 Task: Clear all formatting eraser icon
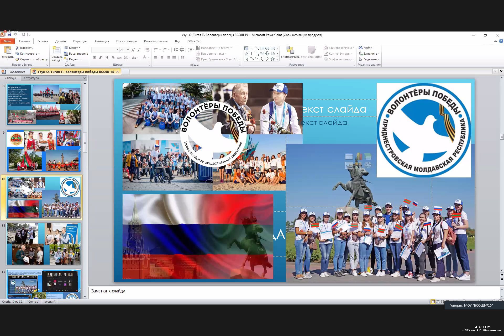pyautogui.click(x=147, y=50)
